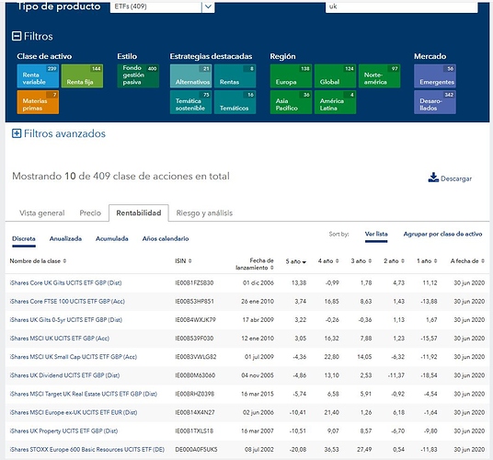
Task: Select the Emergentes market tile
Action: pyautogui.click(x=435, y=76)
